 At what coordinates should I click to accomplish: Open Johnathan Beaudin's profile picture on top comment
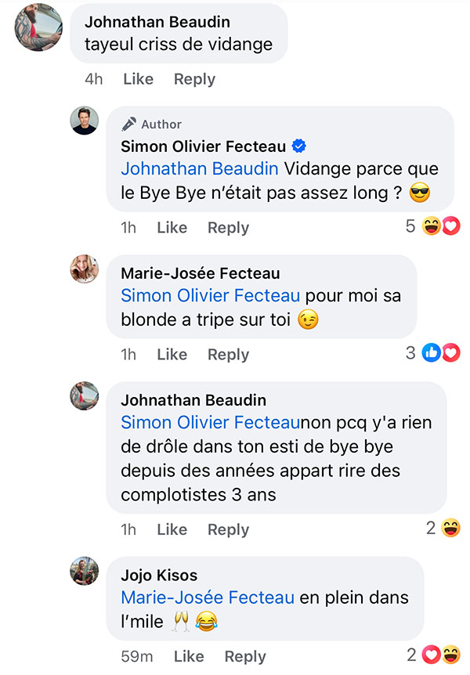click(38, 27)
